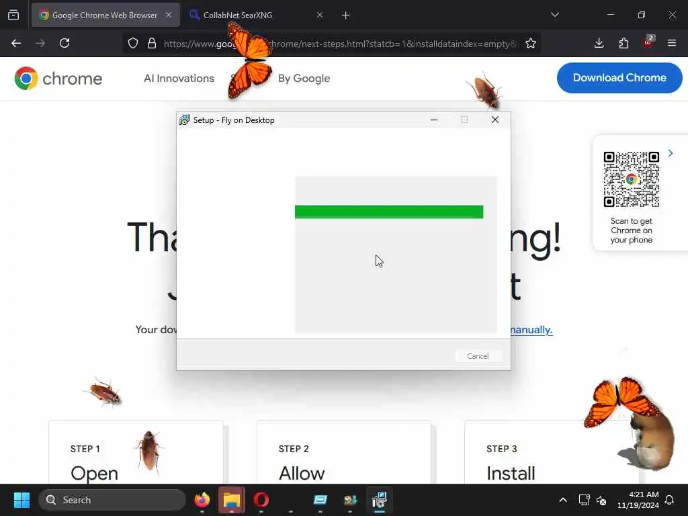Image resolution: width=688 pixels, height=516 pixels.
Task: Click the 'STEP 3' Install card
Action: pyautogui.click(x=552, y=452)
